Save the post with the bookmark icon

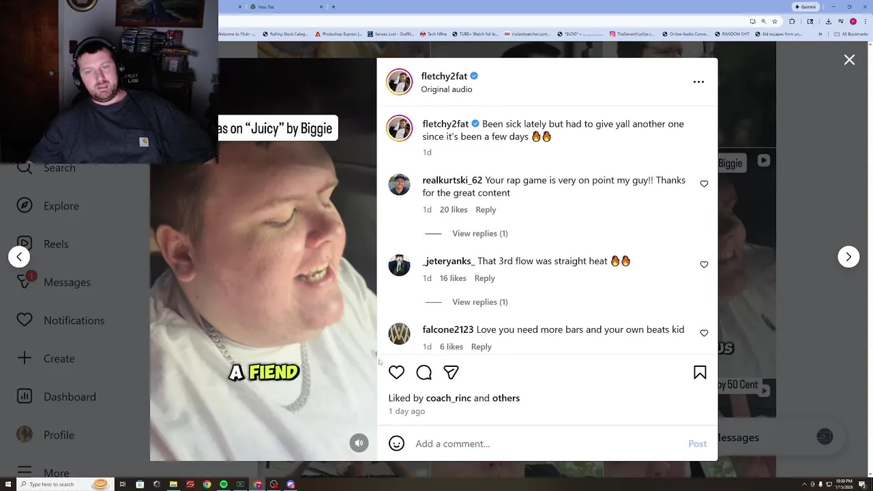click(700, 372)
